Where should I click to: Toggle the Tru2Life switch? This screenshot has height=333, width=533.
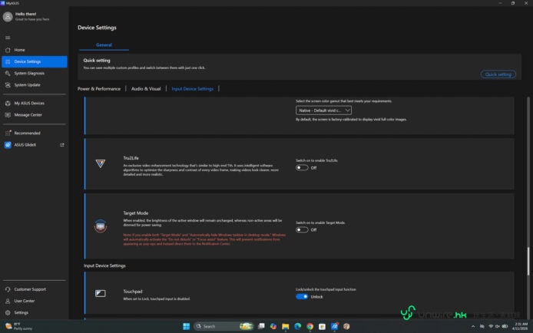tap(302, 168)
